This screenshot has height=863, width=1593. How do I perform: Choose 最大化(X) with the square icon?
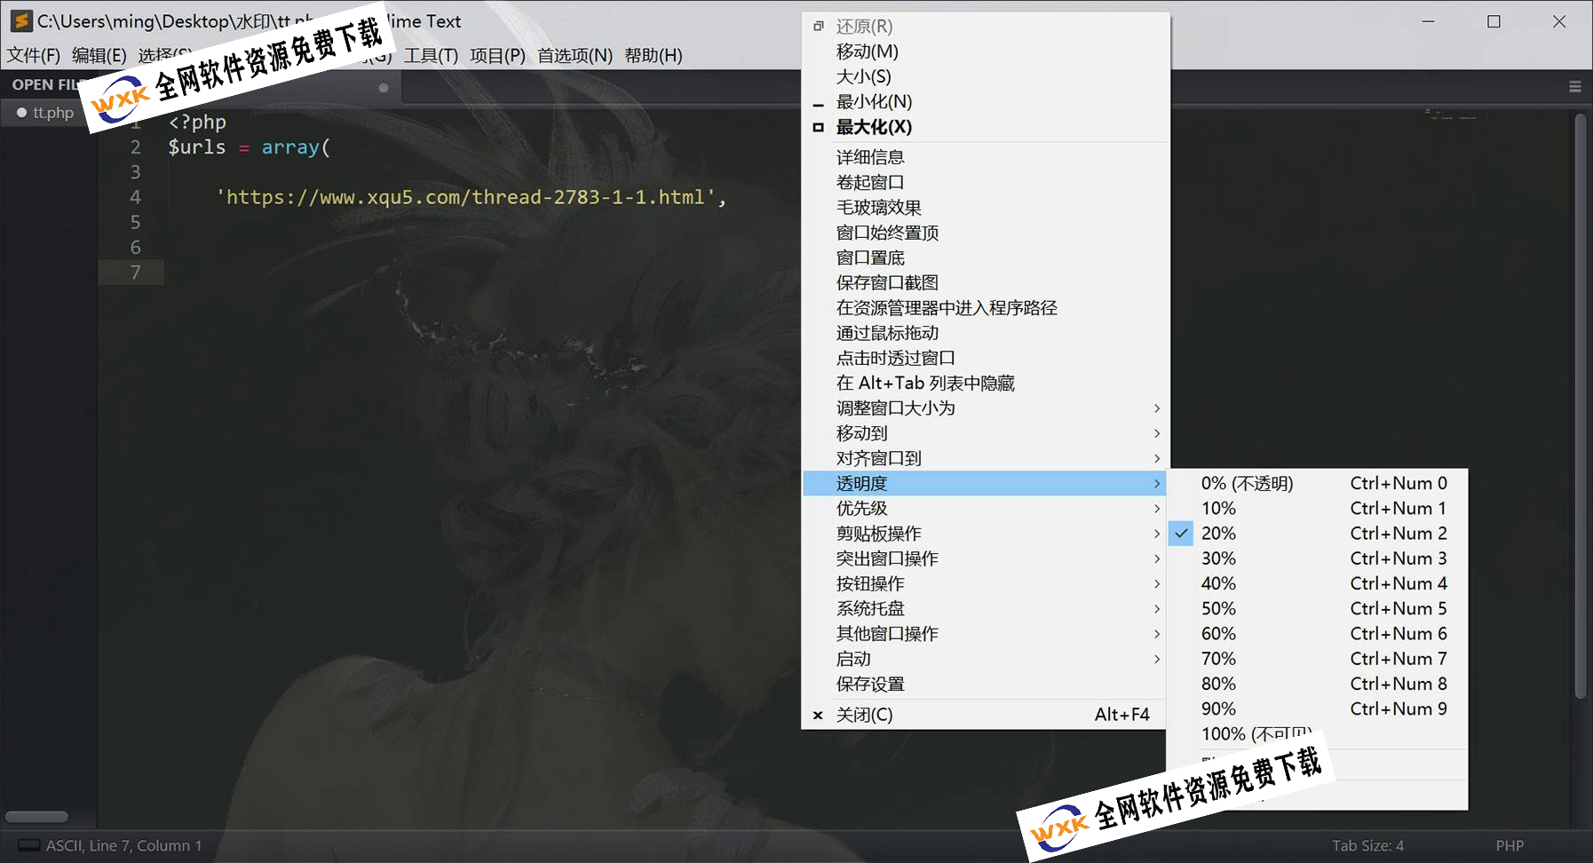point(874,127)
